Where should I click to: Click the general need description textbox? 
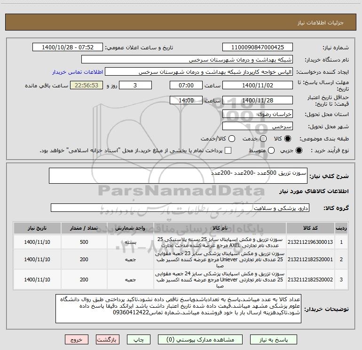178,176
